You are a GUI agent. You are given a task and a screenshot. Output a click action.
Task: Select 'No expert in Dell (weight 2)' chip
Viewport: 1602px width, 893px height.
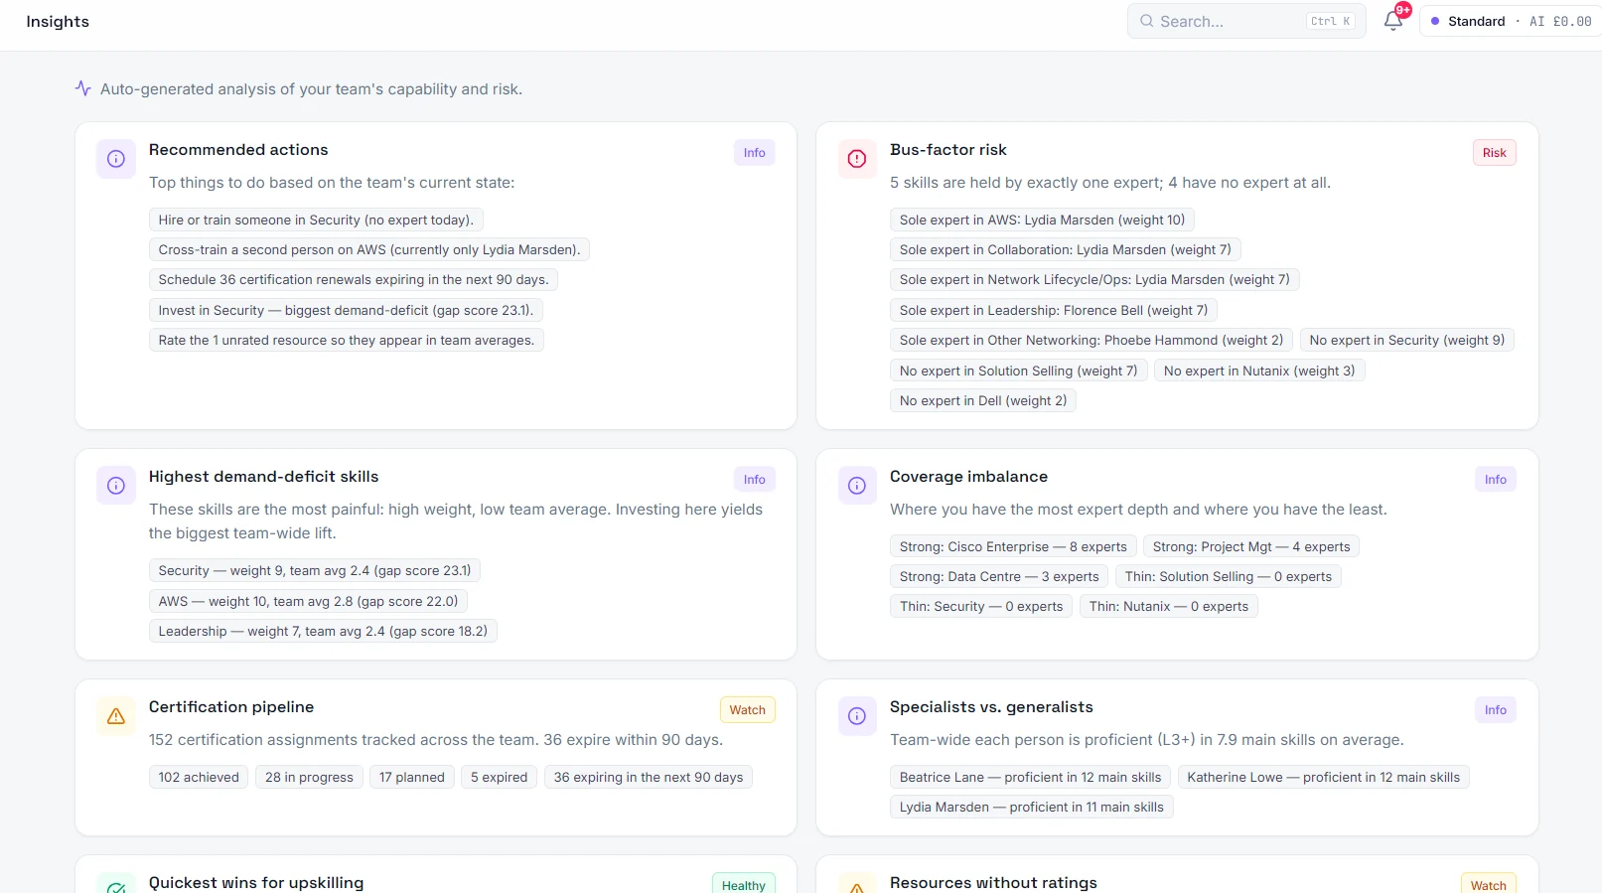pyautogui.click(x=983, y=401)
